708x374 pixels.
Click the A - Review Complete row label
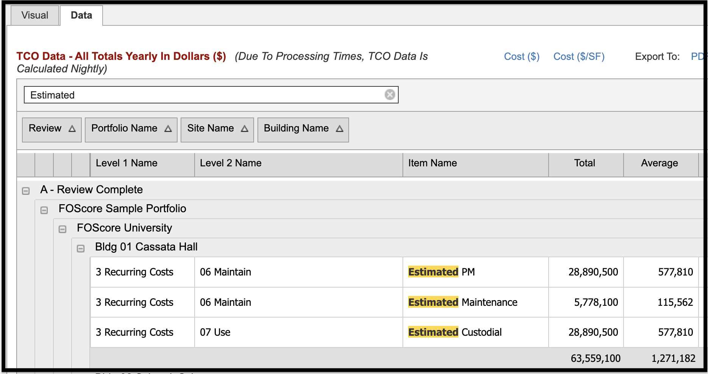click(92, 189)
